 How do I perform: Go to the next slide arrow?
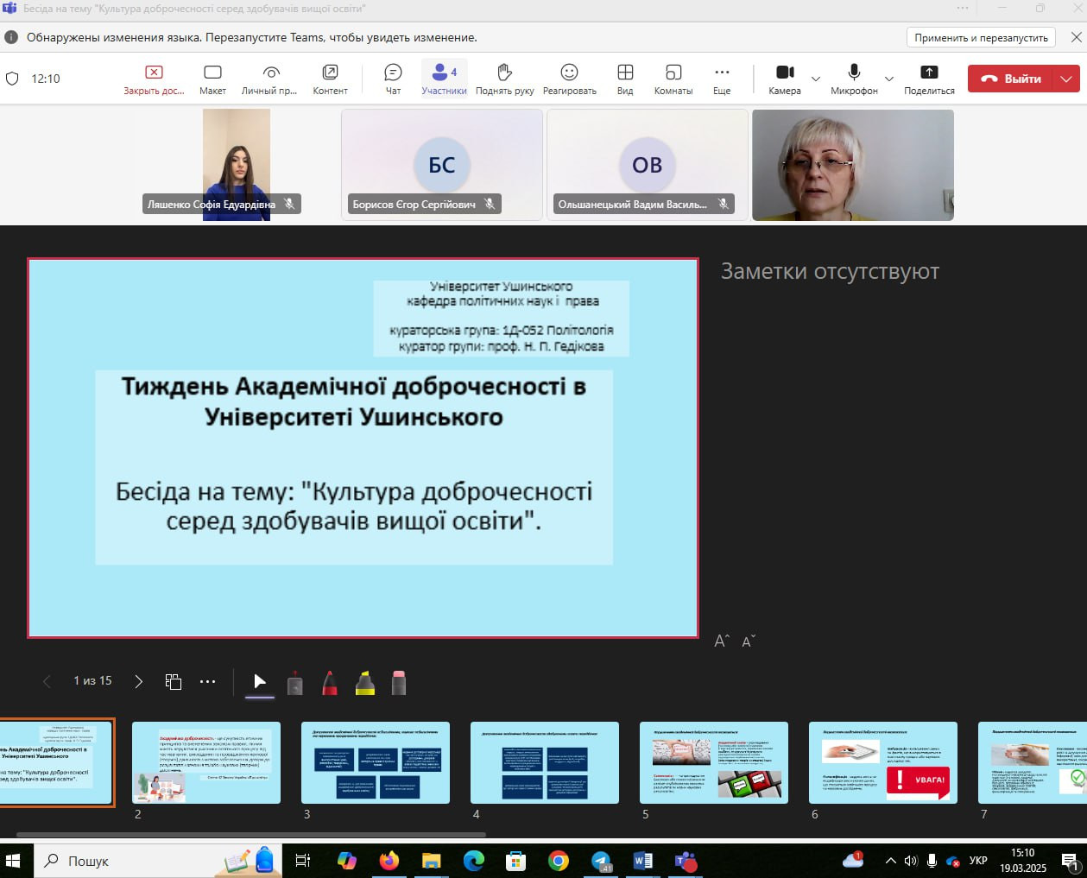(x=138, y=682)
